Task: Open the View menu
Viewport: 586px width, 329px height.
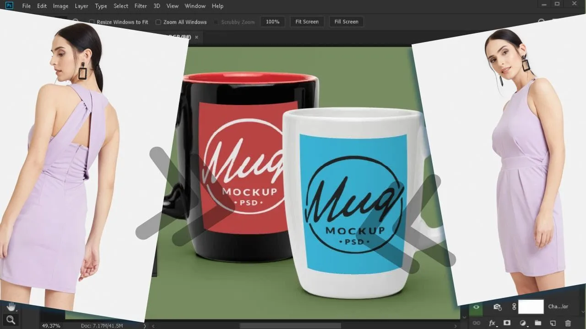Action: click(x=173, y=6)
